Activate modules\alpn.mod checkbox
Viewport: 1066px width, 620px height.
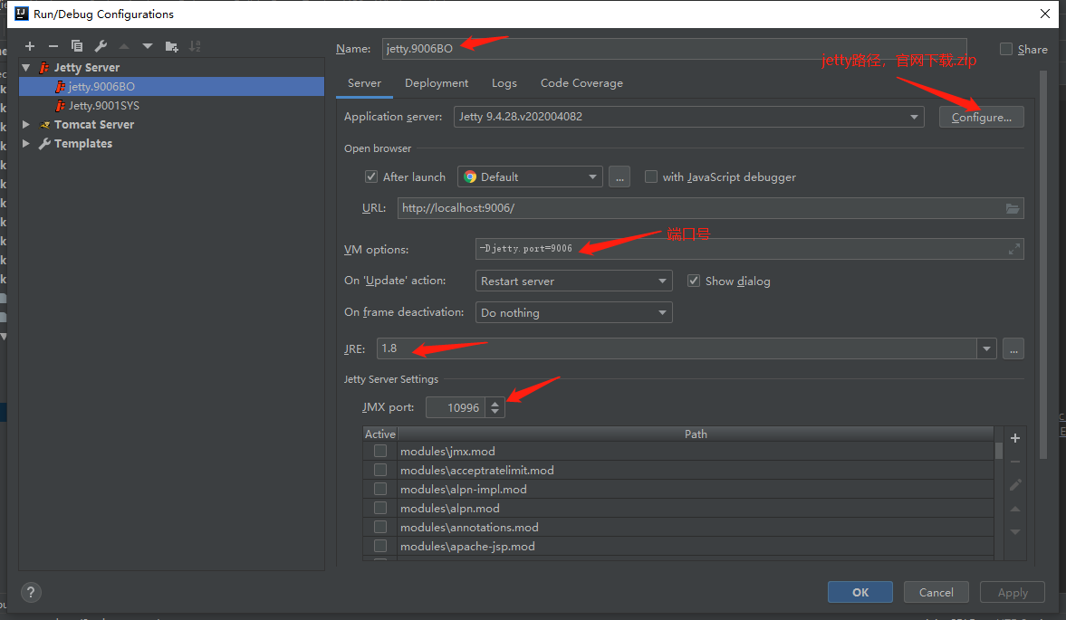pos(380,508)
